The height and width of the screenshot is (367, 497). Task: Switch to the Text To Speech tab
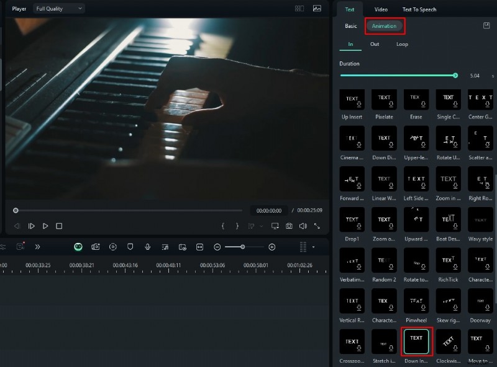[419, 9]
